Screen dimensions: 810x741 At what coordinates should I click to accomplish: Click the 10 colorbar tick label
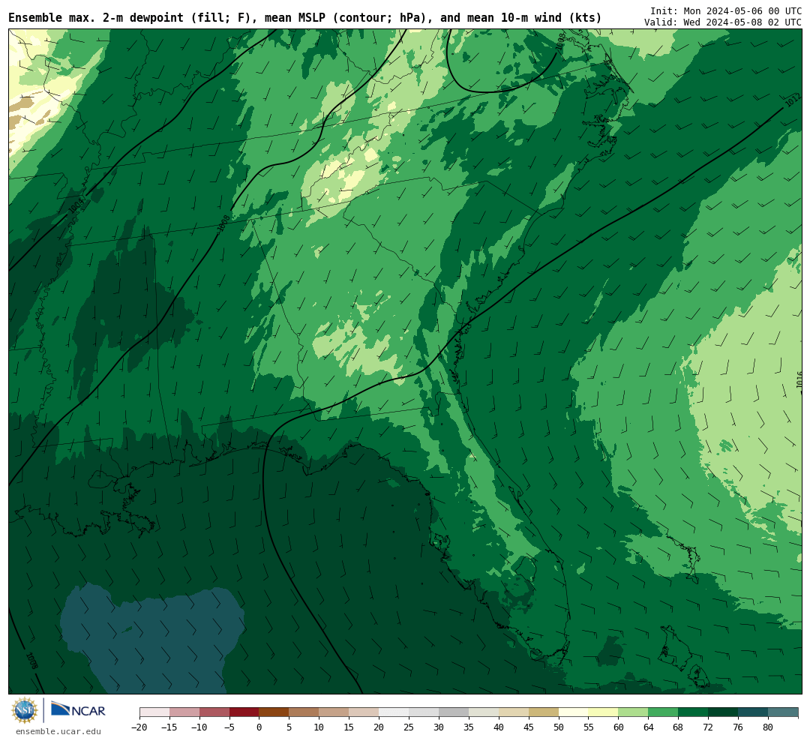[319, 727]
